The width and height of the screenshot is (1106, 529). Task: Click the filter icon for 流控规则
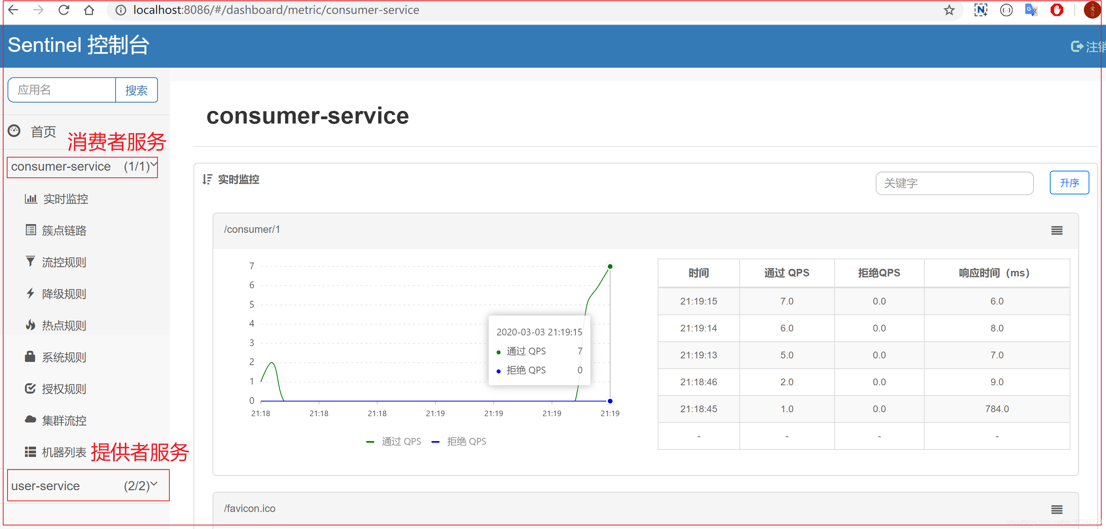tap(30, 261)
